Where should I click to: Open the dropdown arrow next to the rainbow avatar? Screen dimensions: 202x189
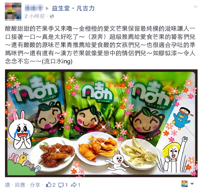pyautogui.click(x=192, y=184)
